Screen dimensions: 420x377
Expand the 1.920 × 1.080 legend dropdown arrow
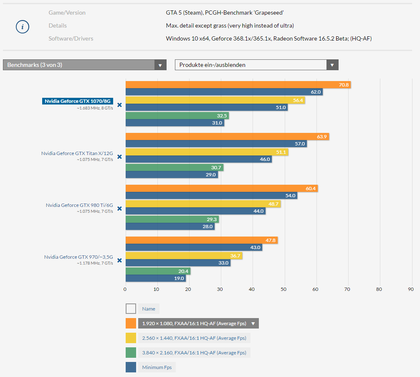click(x=253, y=324)
